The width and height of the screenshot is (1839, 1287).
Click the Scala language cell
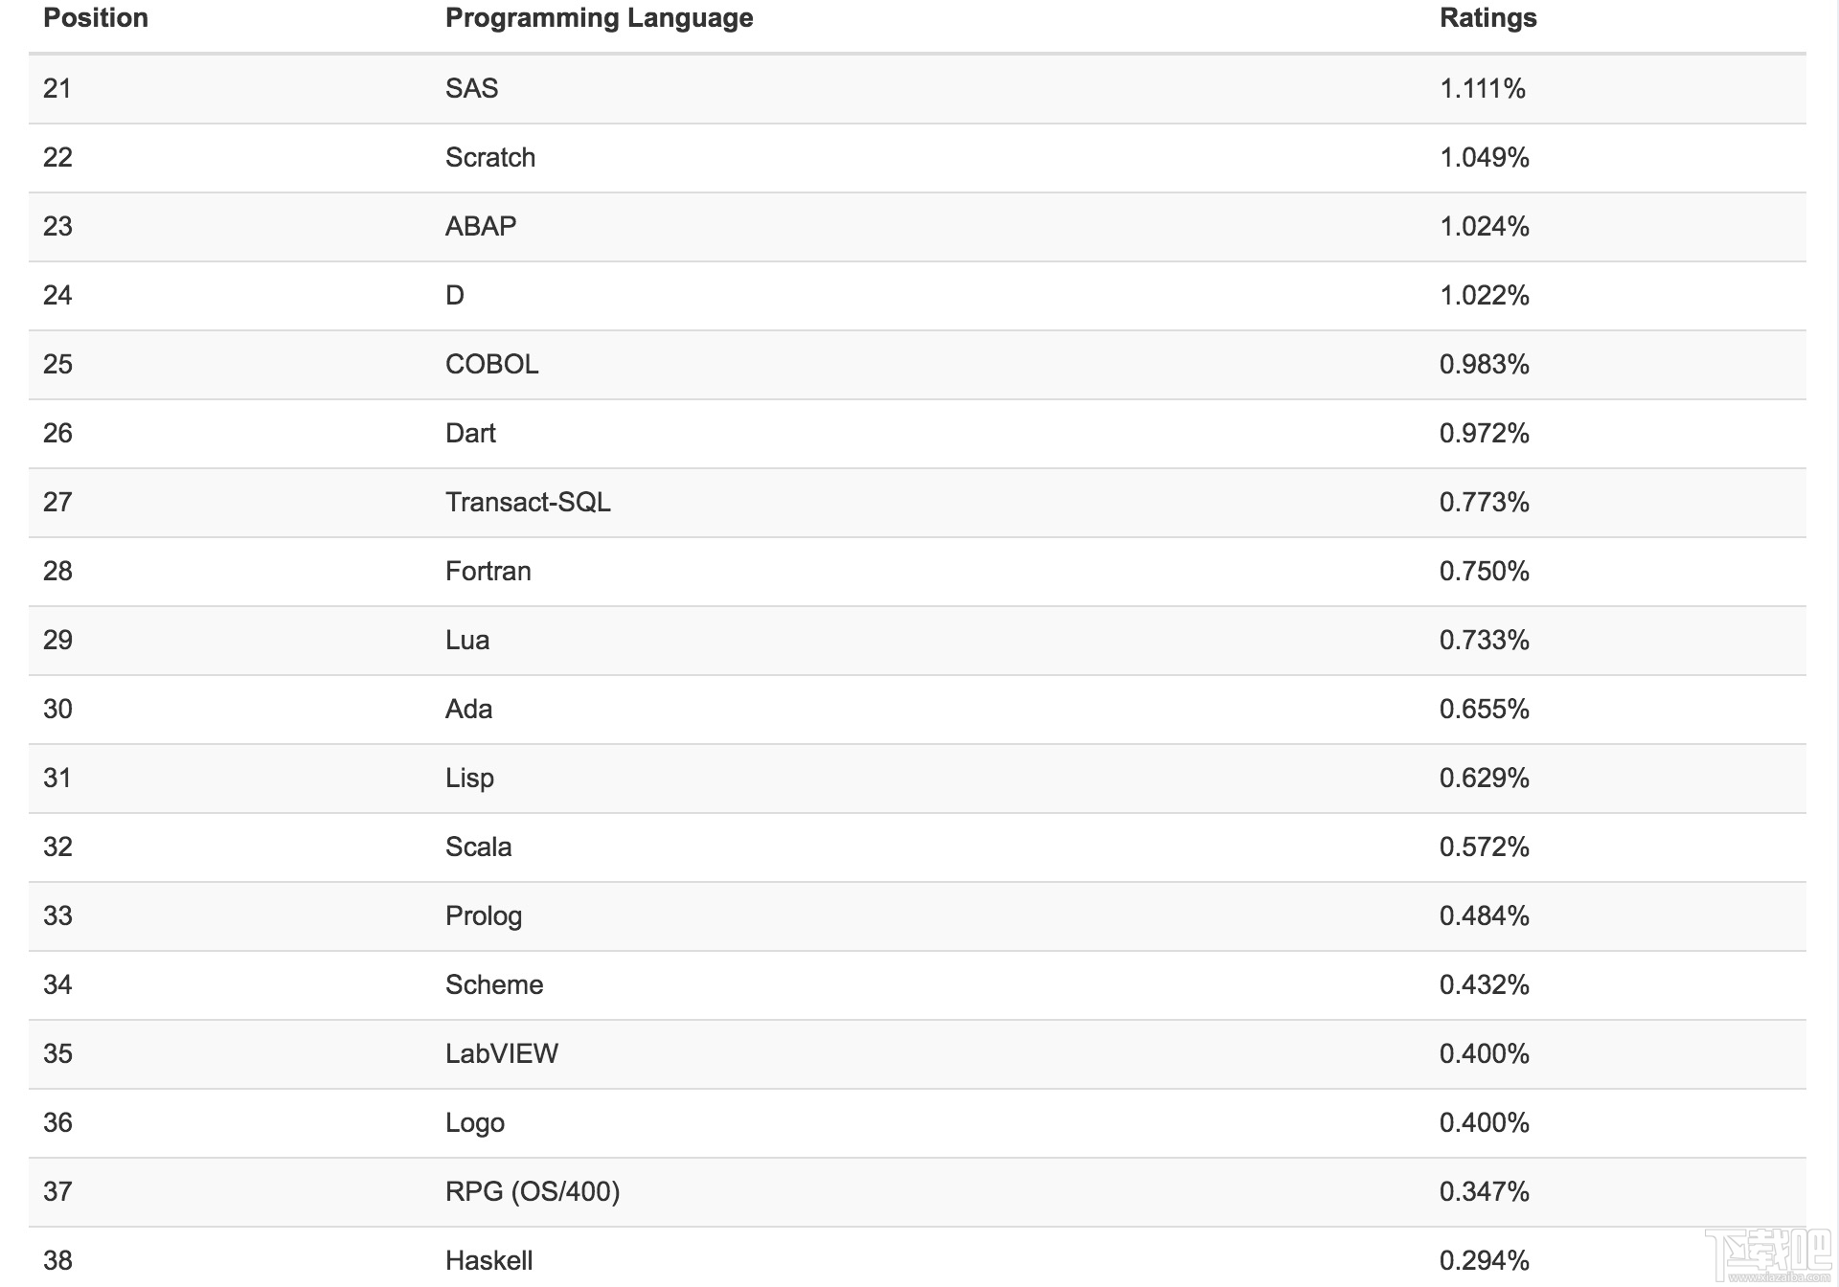[478, 847]
